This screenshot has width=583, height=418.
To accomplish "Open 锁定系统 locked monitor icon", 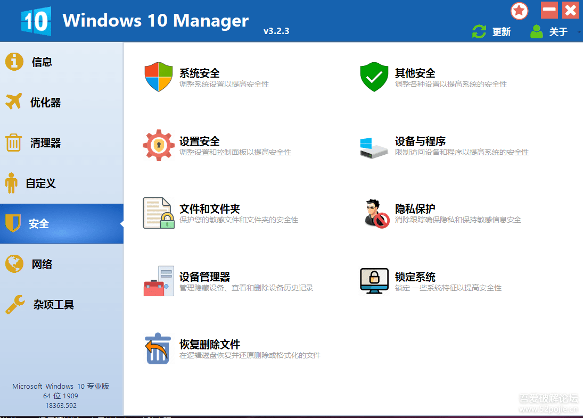I will click(374, 281).
